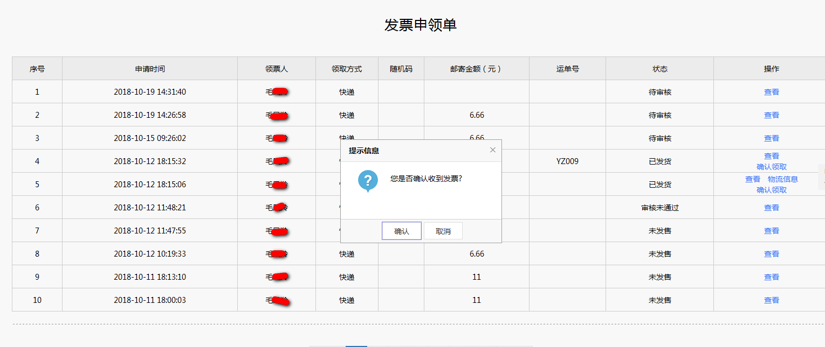Click the 发票申领单 page title
This screenshot has width=825, height=347.
point(421,25)
